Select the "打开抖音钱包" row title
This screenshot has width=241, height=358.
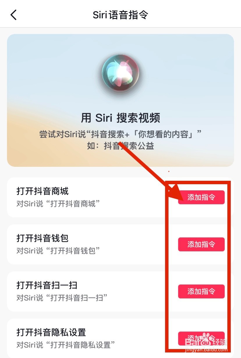click(42, 238)
